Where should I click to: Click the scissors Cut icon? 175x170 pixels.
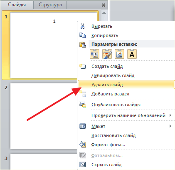tap(82, 26)
